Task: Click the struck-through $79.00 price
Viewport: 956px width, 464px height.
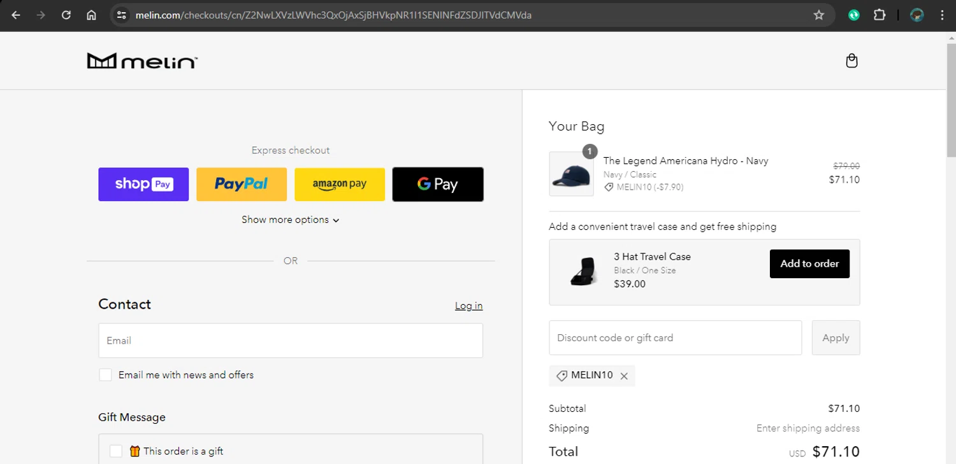Action: [846, 166]
